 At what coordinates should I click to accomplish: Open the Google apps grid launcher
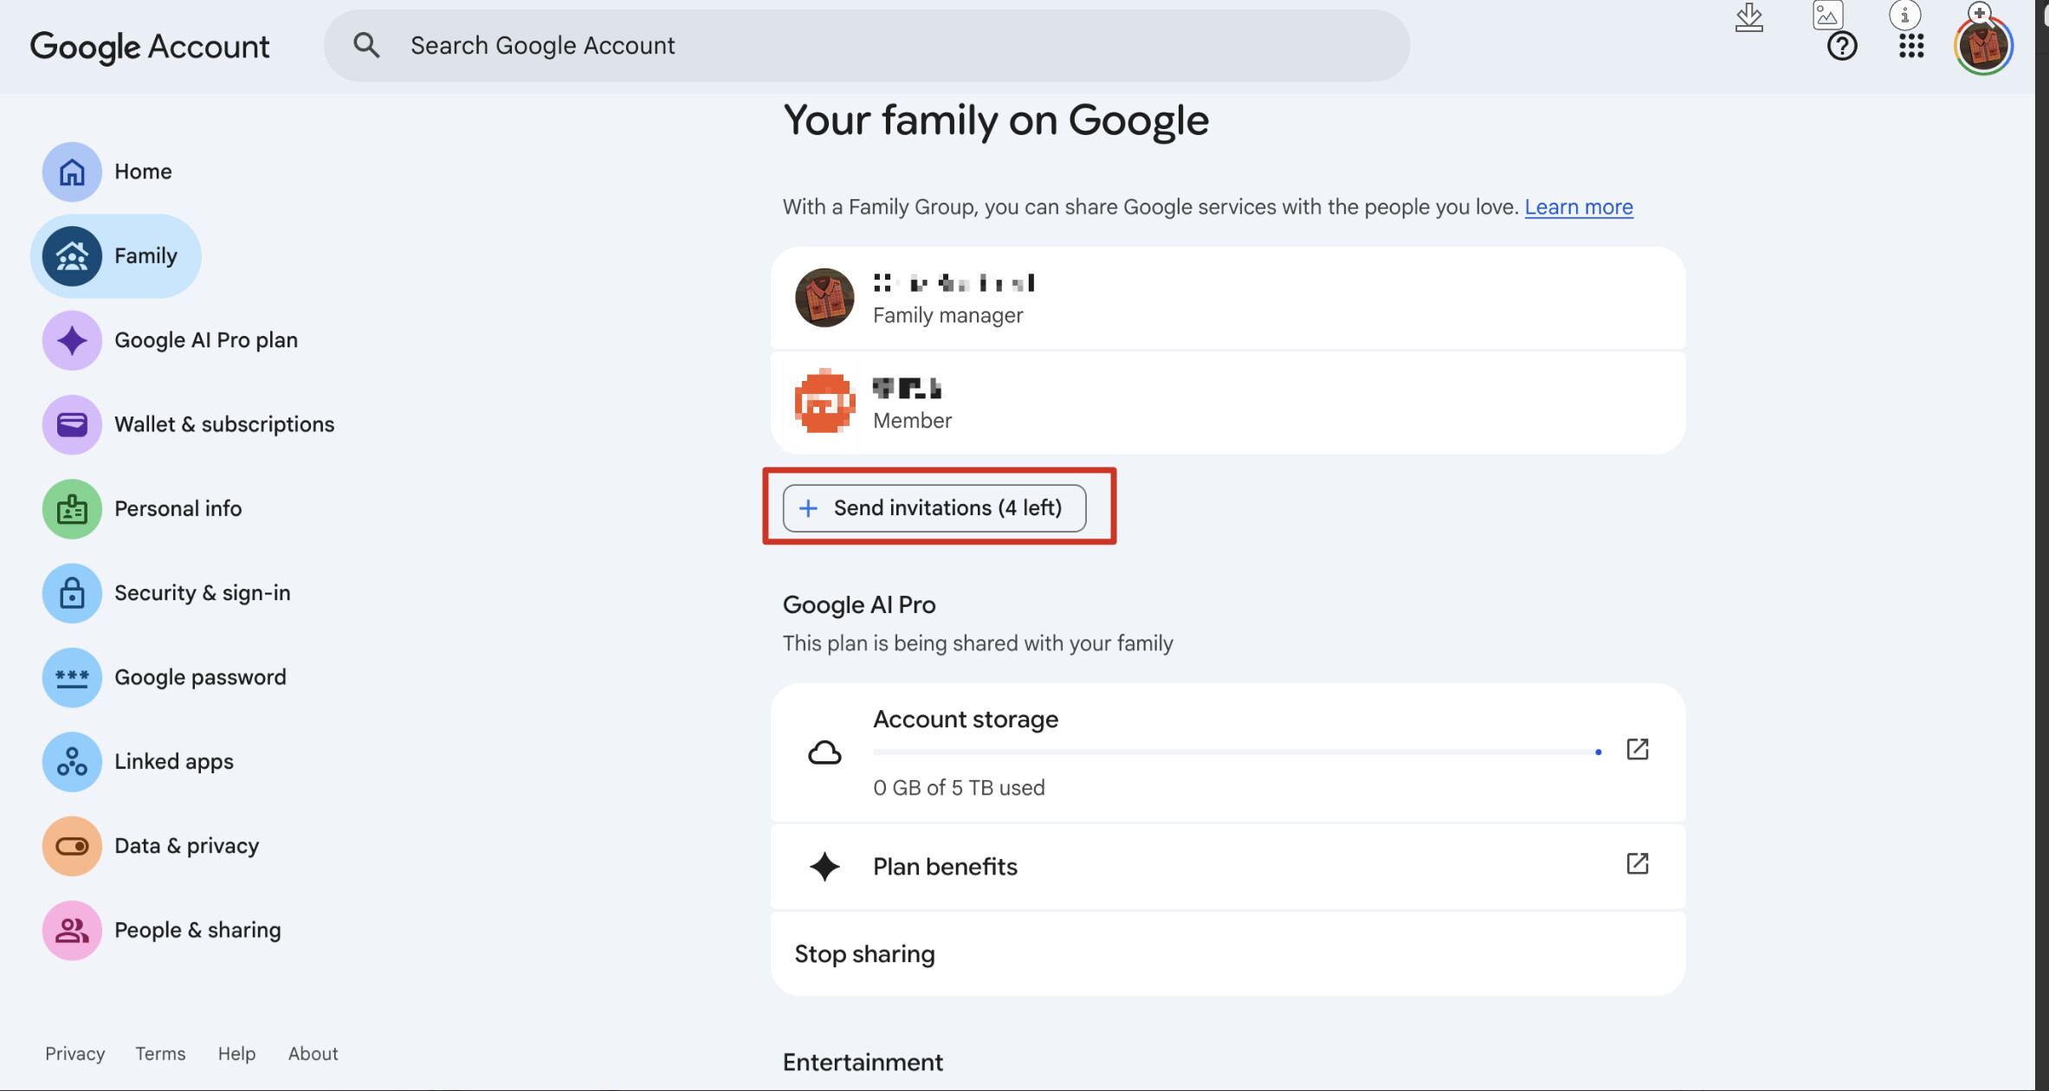point(1911,46)
